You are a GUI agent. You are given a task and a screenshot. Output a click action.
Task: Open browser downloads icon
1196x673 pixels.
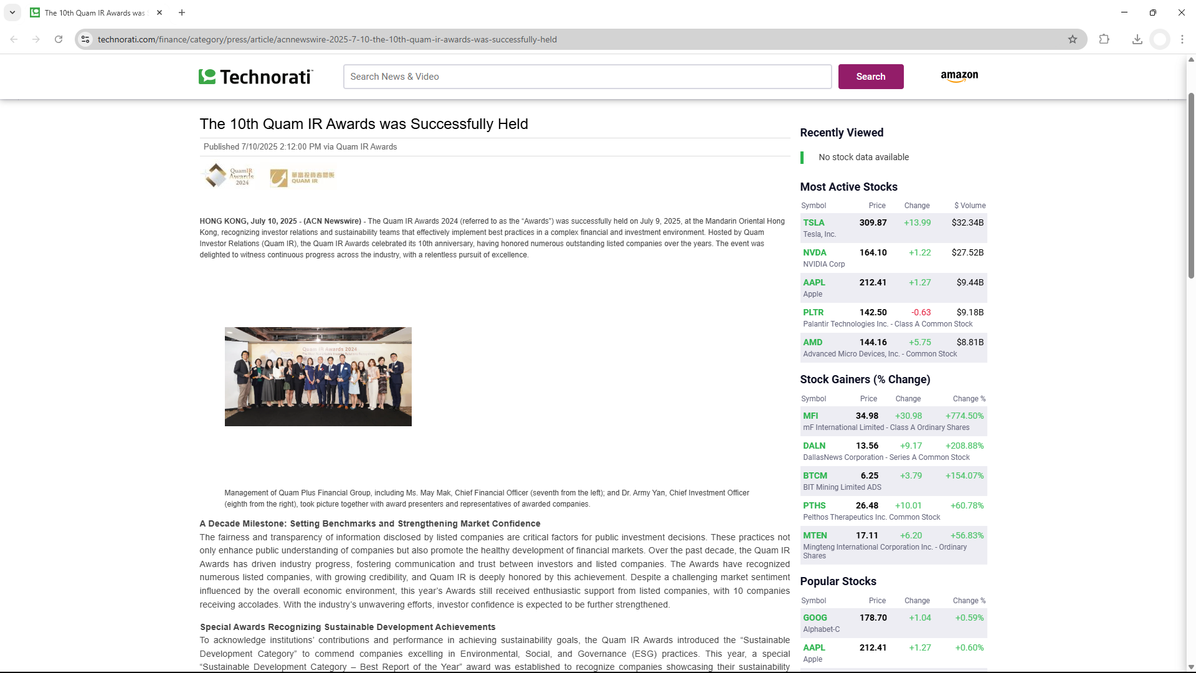(x=1137, y=39)
